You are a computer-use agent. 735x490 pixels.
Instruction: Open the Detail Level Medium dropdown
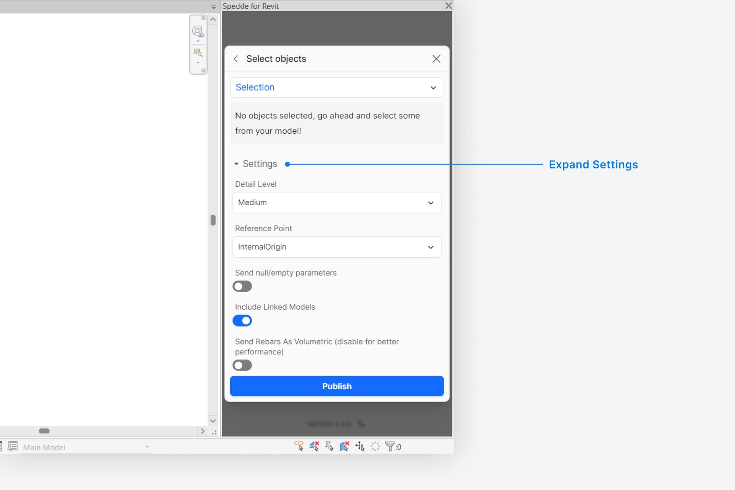coord(336,203)
